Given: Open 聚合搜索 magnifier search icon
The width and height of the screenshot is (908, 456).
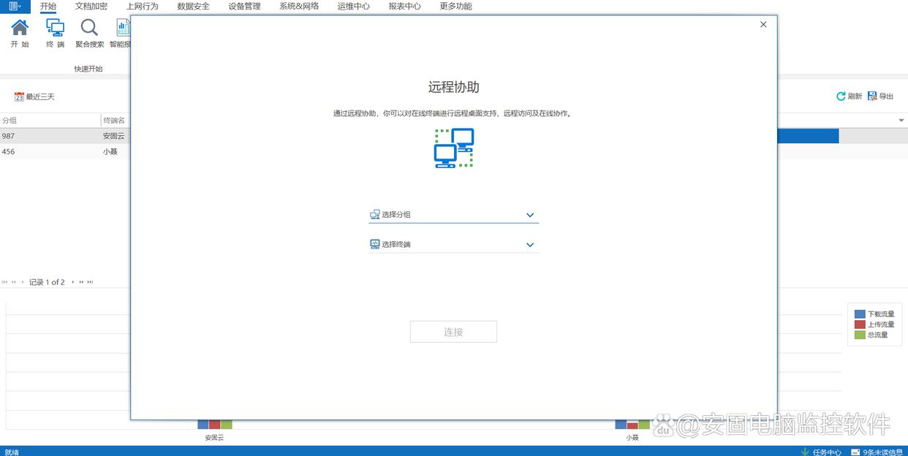Looking at the screenshot, I should pyautogui.click(x=89, y=28).
